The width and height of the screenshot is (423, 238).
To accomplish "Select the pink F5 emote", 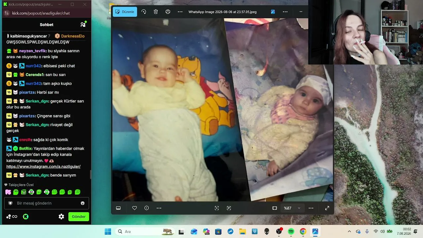I will coord(8,192).
